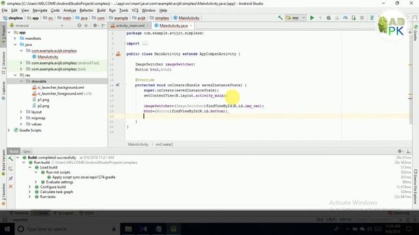Expand the com.example.avijit.simpless (androidTest) package
Viewport: 419px width, 235px height.
[x=21, y=63]
